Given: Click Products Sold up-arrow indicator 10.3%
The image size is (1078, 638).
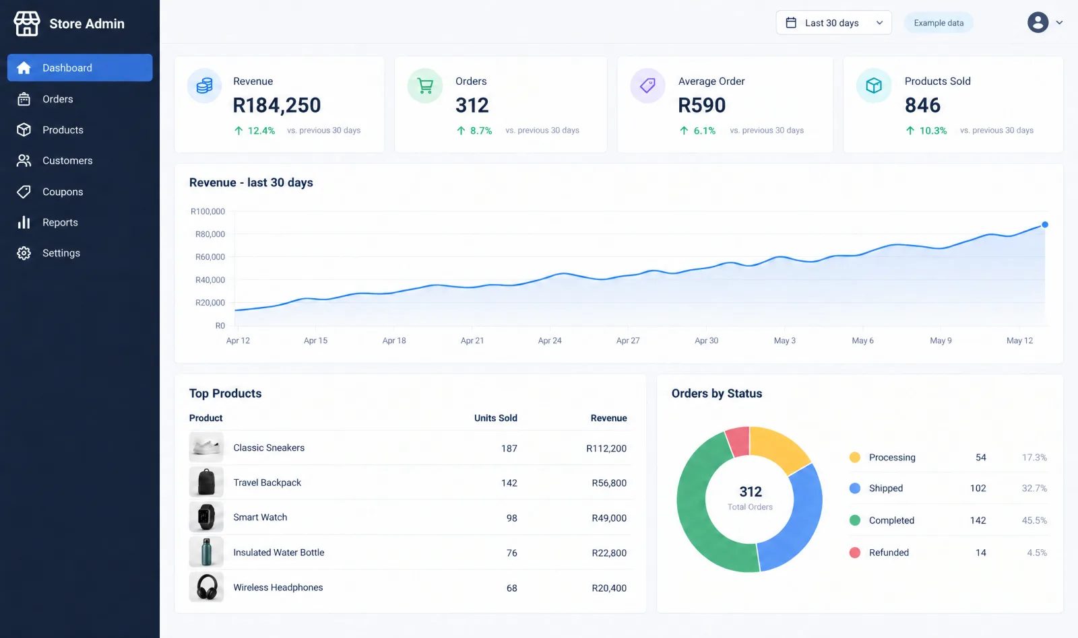Looking at the screenshot, I should pyautogui.click(x=926, y=131).
